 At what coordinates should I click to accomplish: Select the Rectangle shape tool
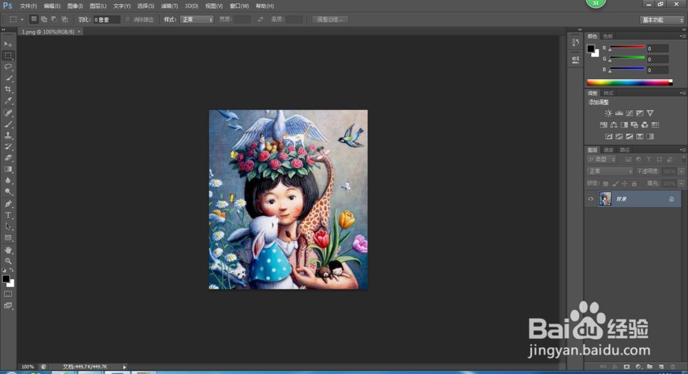pyautogui.click(x=8, y=238)
